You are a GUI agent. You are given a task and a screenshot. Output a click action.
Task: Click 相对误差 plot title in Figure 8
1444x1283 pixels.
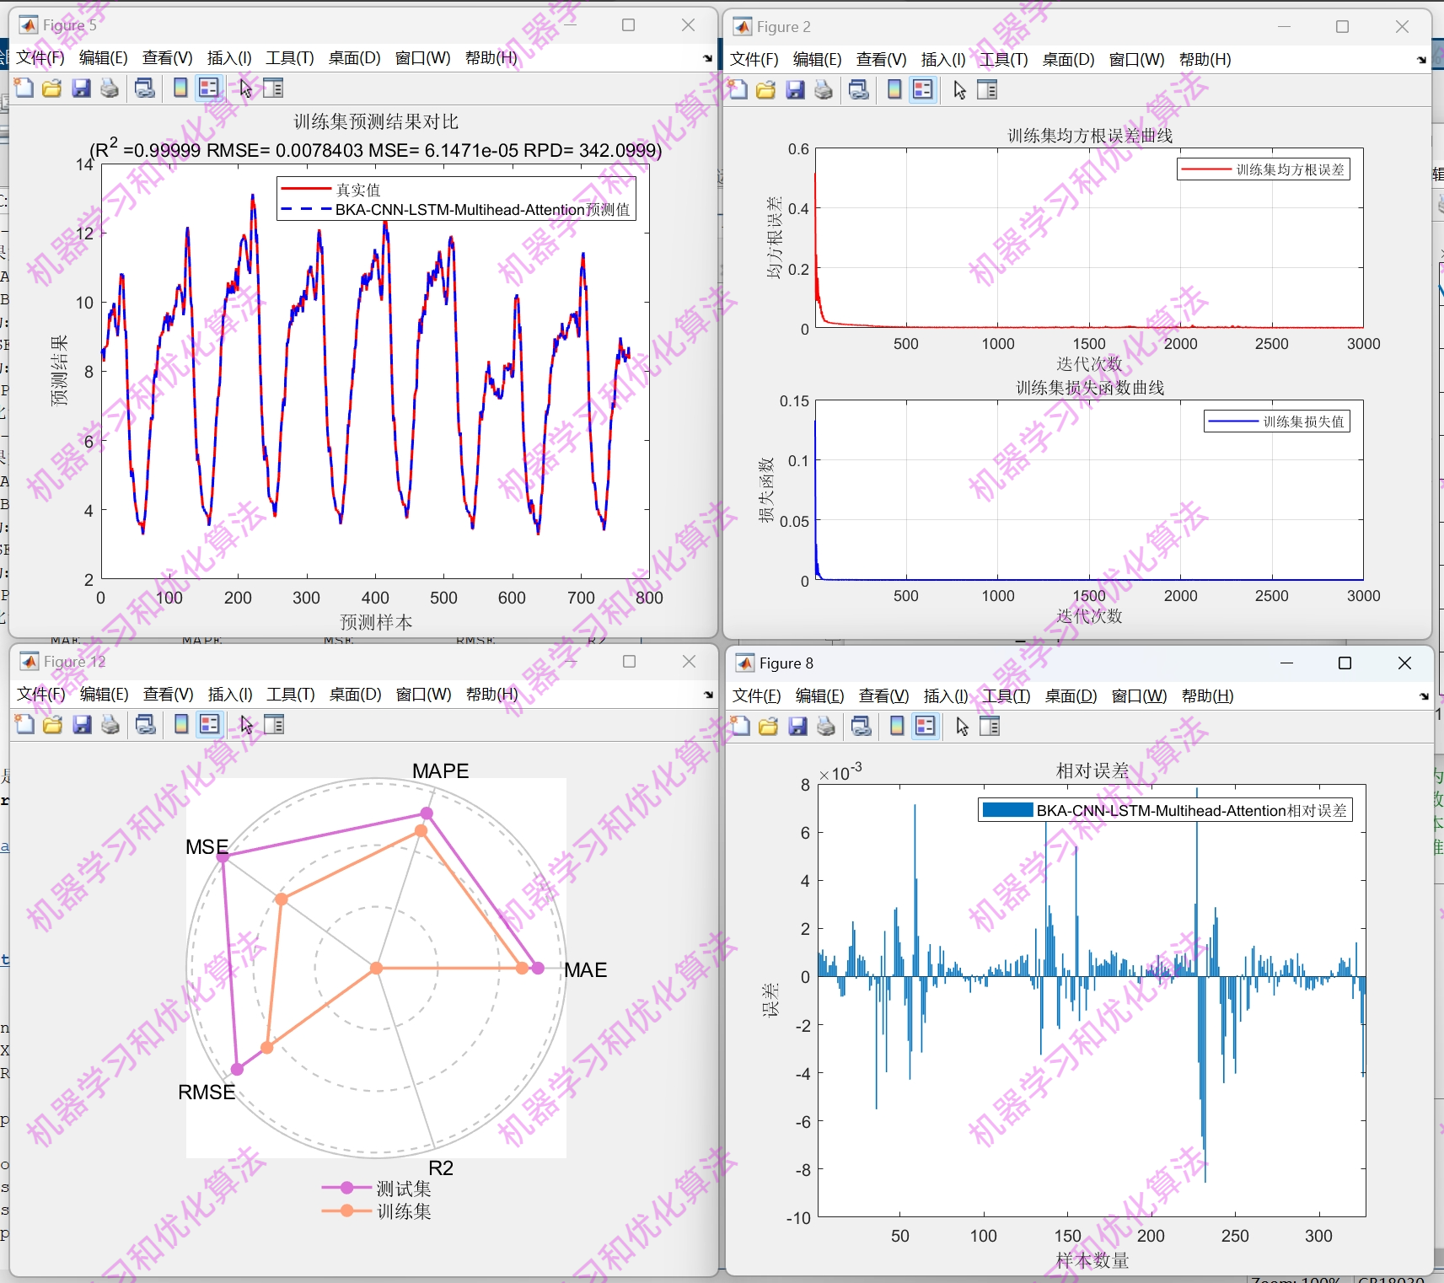[x=1092, y=770]
